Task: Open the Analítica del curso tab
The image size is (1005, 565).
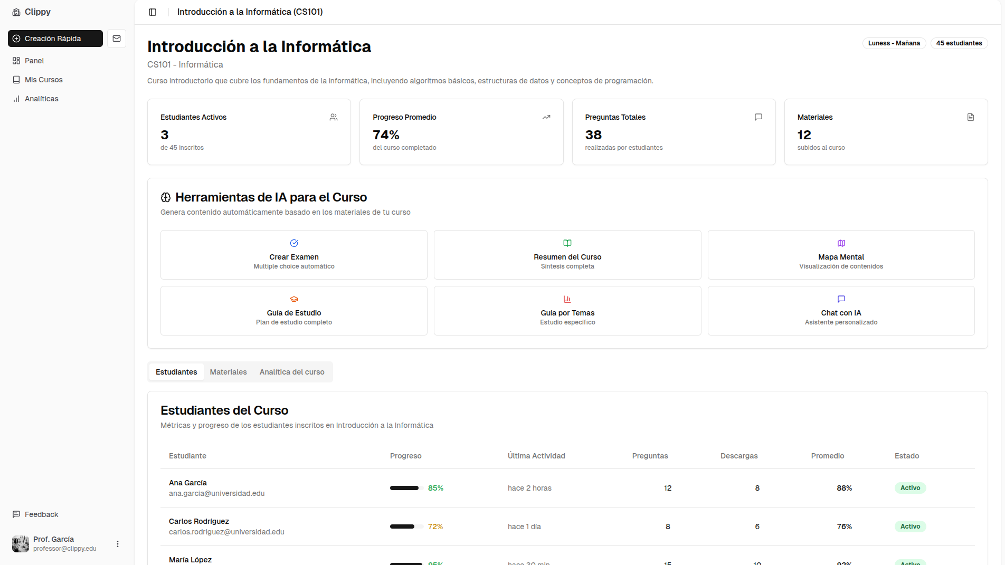Action: [x=292, y=372]
